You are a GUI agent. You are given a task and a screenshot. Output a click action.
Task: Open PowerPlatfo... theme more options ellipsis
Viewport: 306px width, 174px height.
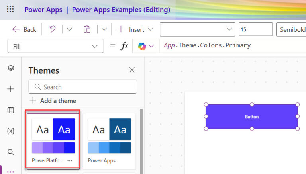point(70,161)
